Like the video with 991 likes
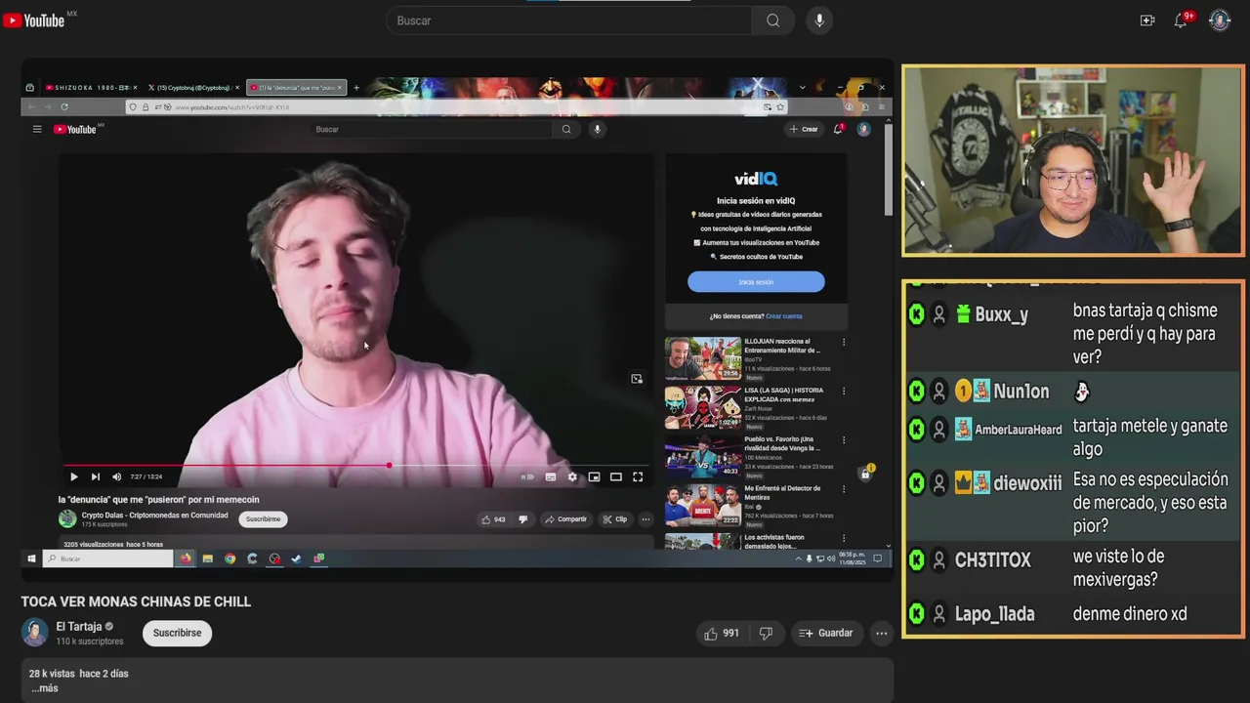 tap(722, 634)
